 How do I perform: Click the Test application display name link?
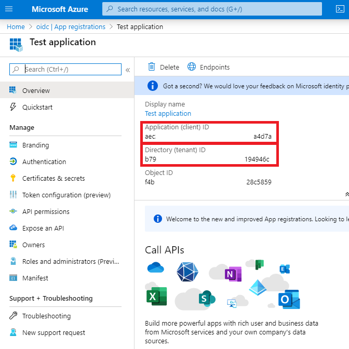pos(168,113)
